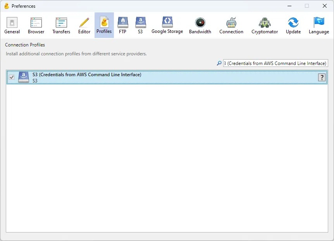Open the S3 preferences tab
The height and width of the screenshot is (241, 334).
[x=140, y=25]
